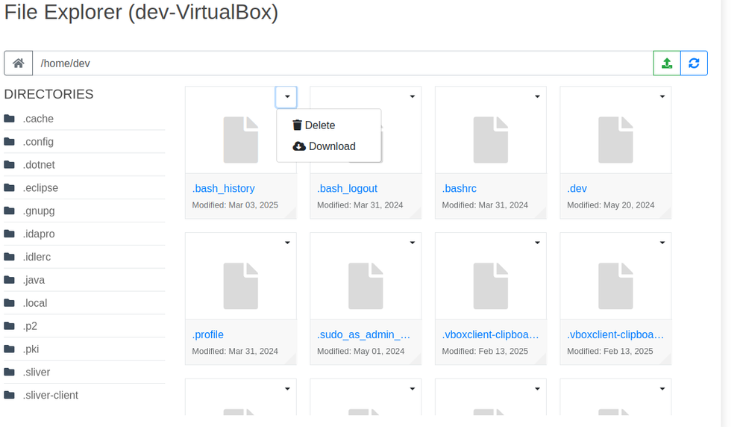Collapse the .bash_history dropdown arrow
746x427 pixels.
coord(286,96)
